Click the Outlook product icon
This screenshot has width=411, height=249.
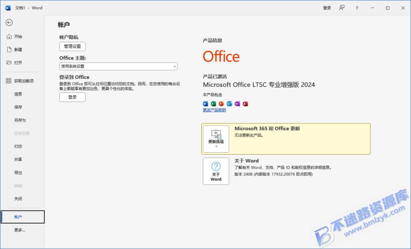[229, 104]
